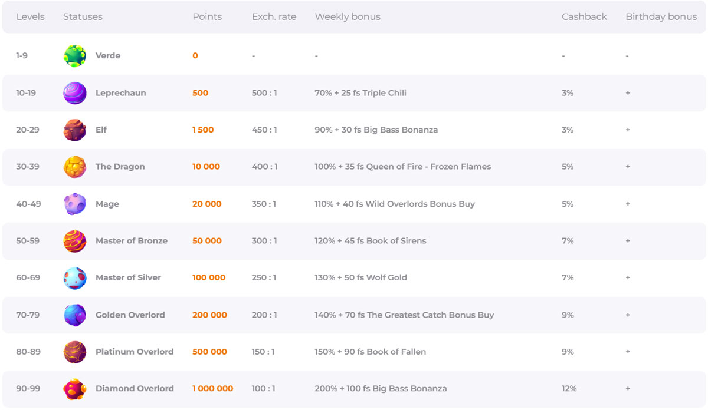Click the levels 40-49 cell
Image resolution: width=708 pixels, height=410 pixels.
tap(28, 204)
